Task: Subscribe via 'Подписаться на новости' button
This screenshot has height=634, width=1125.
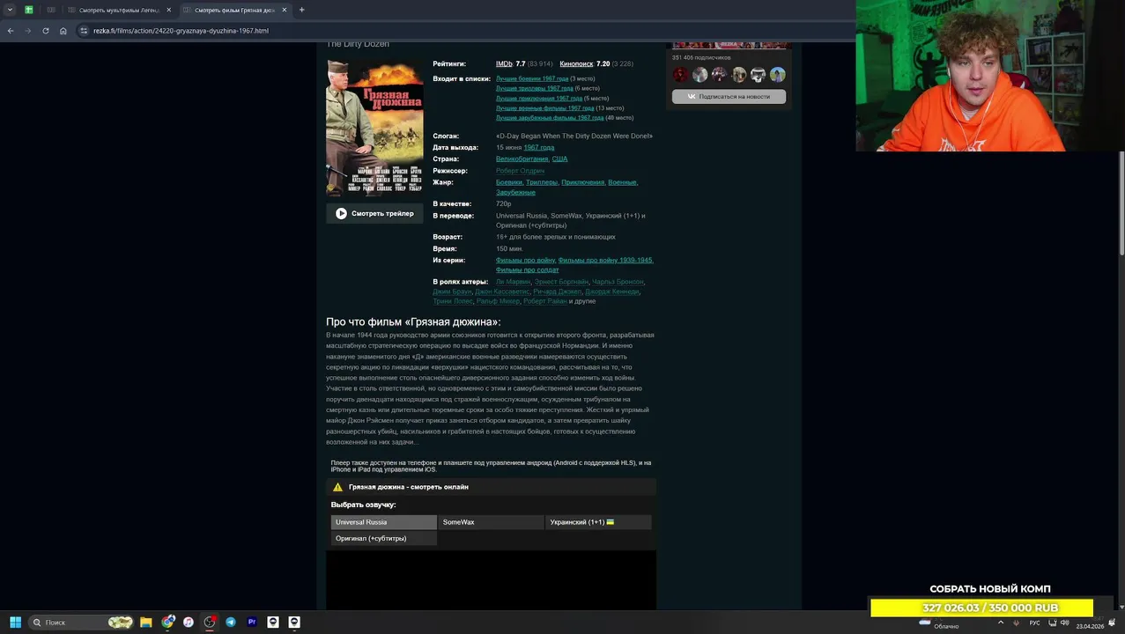Action: click(x=729, y=97)
